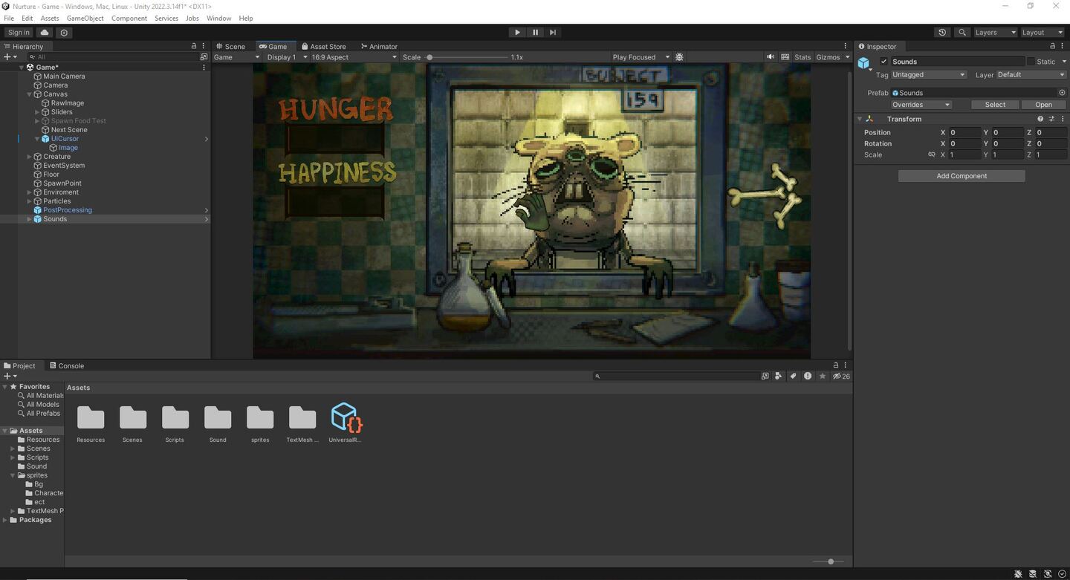Open the Layer dropdown showing Default

click(1031, 75)
